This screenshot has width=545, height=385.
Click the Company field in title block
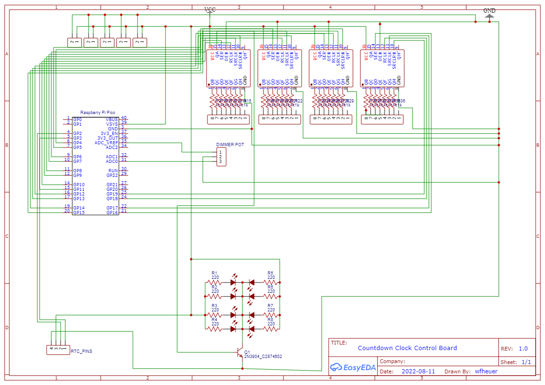coord(393,361)
